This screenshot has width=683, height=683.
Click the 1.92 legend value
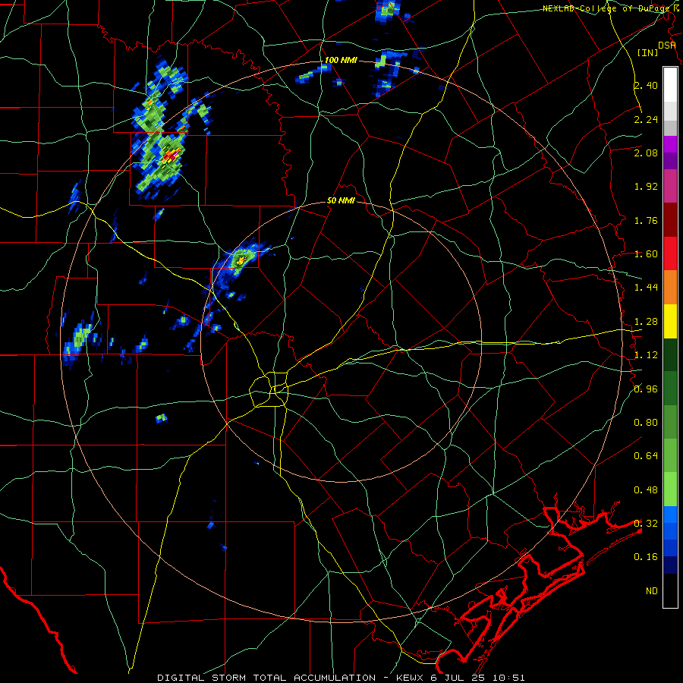(x=646, y=187)
